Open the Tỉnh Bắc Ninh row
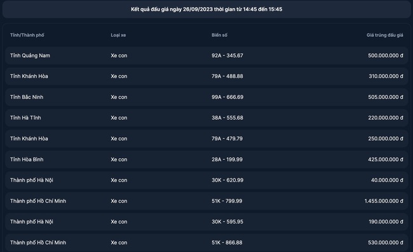This screenshot has height=252, width=413. click(207, 97)
